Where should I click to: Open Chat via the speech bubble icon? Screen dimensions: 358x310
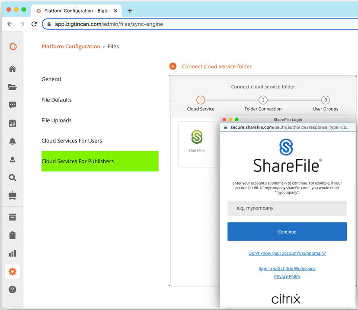pyautogui.click(x=12, y=105)
